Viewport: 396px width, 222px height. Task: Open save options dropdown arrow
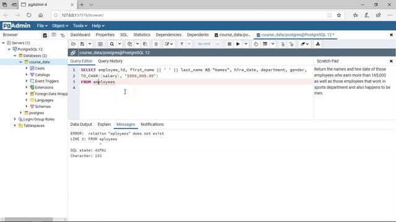click(x=90, y=44)
